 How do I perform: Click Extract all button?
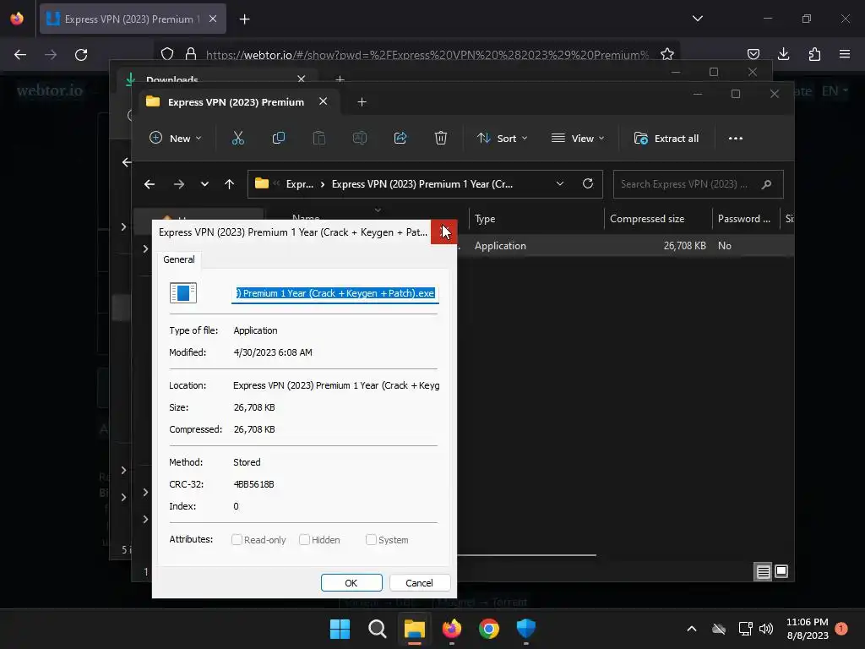click(x=666, y=138)
